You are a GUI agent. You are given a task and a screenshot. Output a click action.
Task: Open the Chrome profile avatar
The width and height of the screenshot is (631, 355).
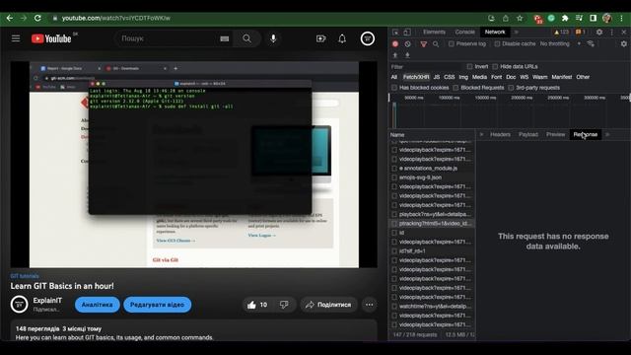pos(607,18)
